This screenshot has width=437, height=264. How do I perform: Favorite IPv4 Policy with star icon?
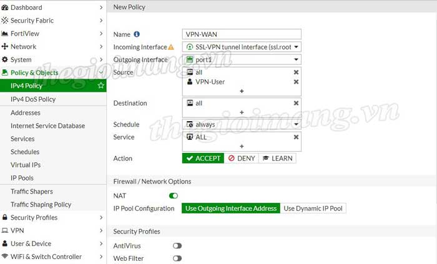click(x=101, y=86)
